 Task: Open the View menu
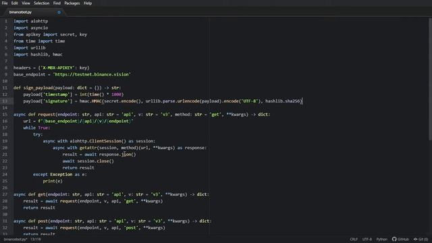pos(26,3)
